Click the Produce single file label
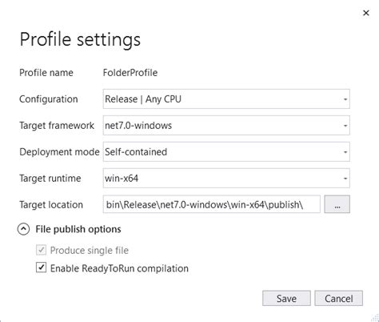 (x=90, y=251)
